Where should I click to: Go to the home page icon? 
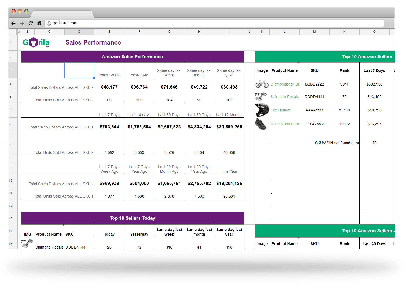39,23
